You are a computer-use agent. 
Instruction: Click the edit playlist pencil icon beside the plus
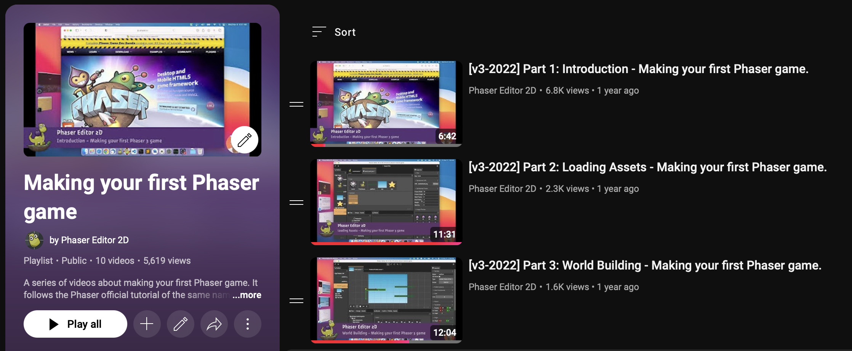[x=180, y=324]
